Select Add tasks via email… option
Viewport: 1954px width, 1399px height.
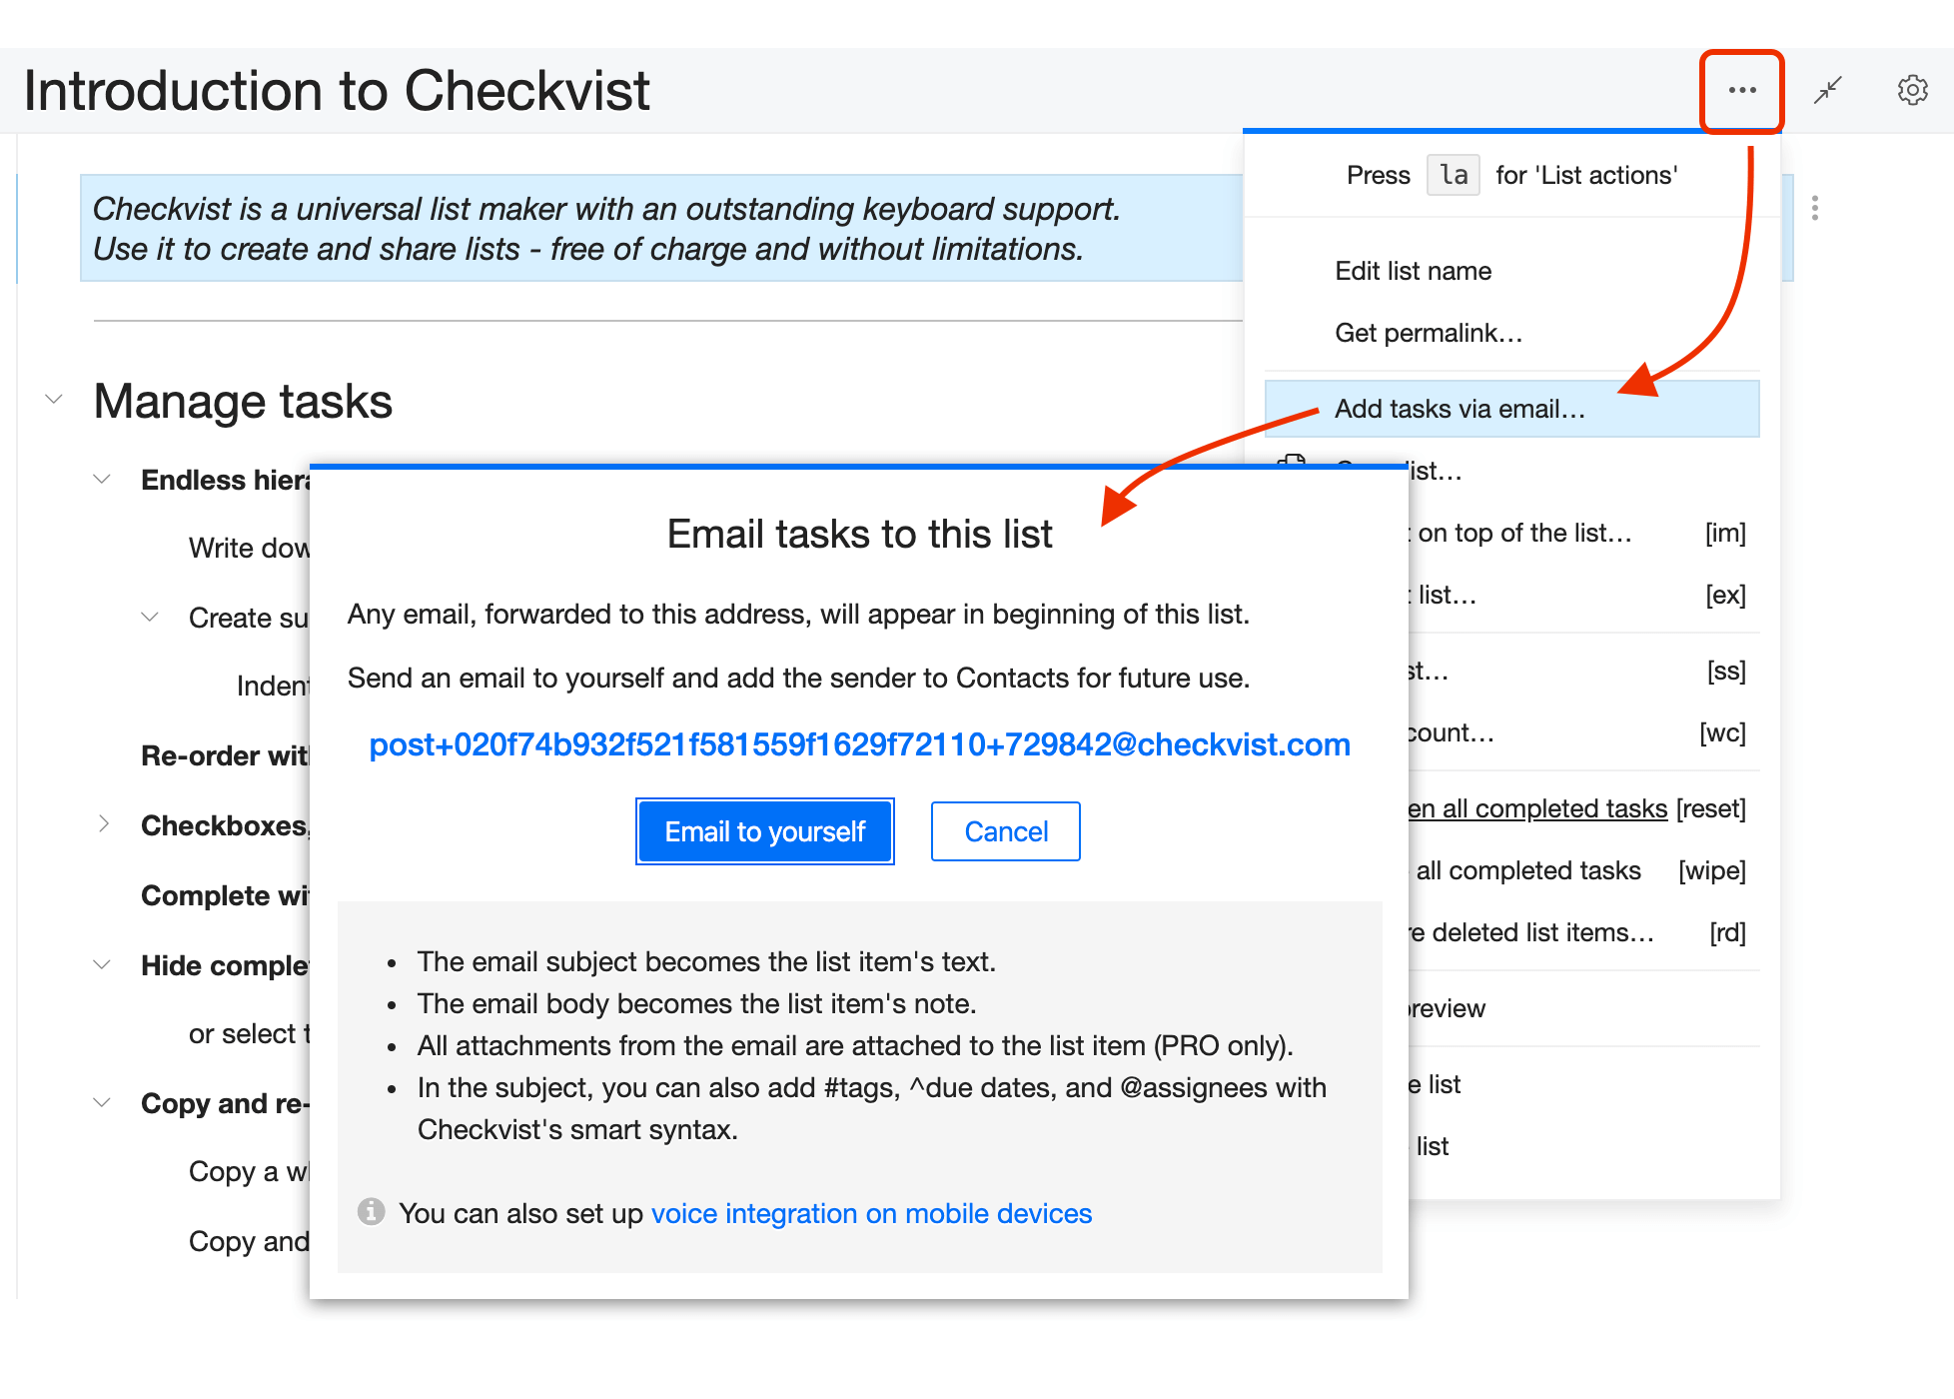1511,409
